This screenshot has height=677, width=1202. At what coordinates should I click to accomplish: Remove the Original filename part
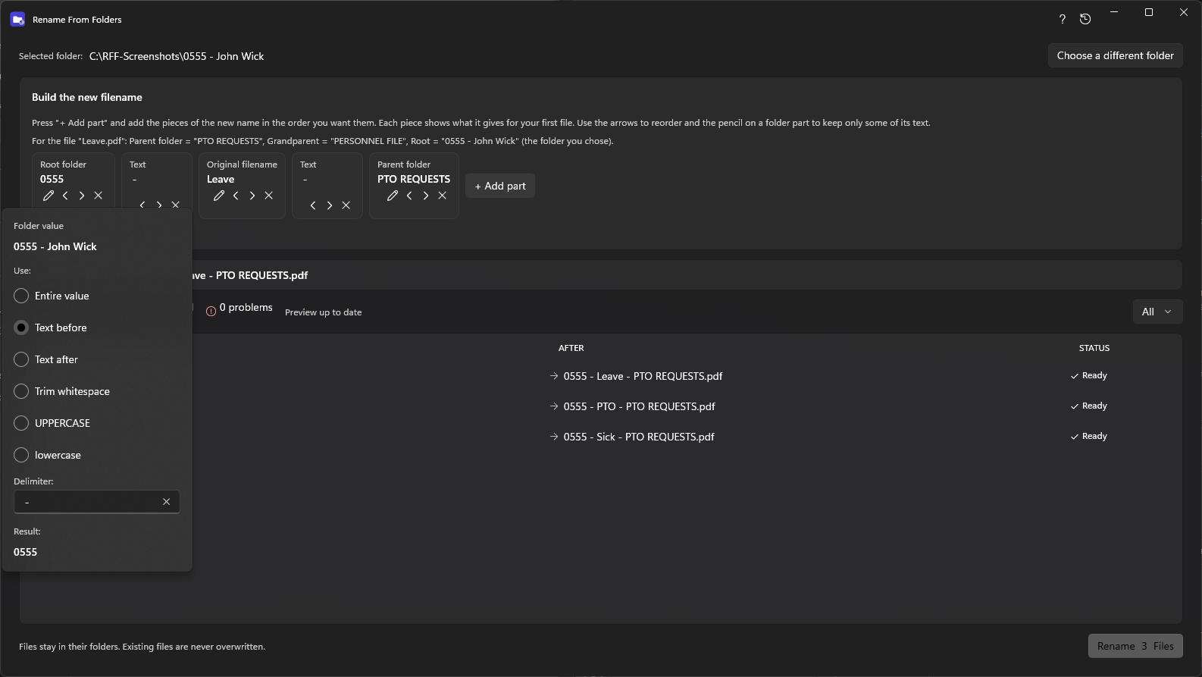tap(269, 196)
